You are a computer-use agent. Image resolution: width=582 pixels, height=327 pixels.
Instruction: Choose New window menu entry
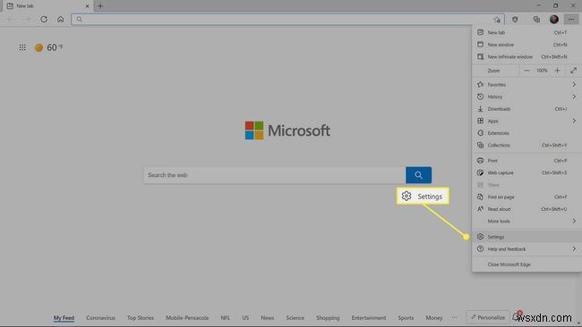[x=526, y=45]
